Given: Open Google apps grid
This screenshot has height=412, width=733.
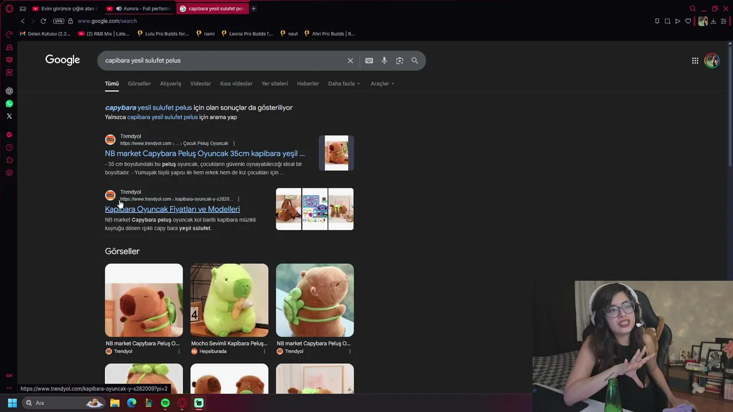Looking at the screenshot, I should coord(695,61).
